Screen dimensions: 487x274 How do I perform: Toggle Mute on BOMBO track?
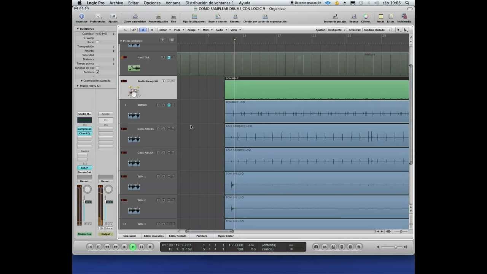click(169, 105)
